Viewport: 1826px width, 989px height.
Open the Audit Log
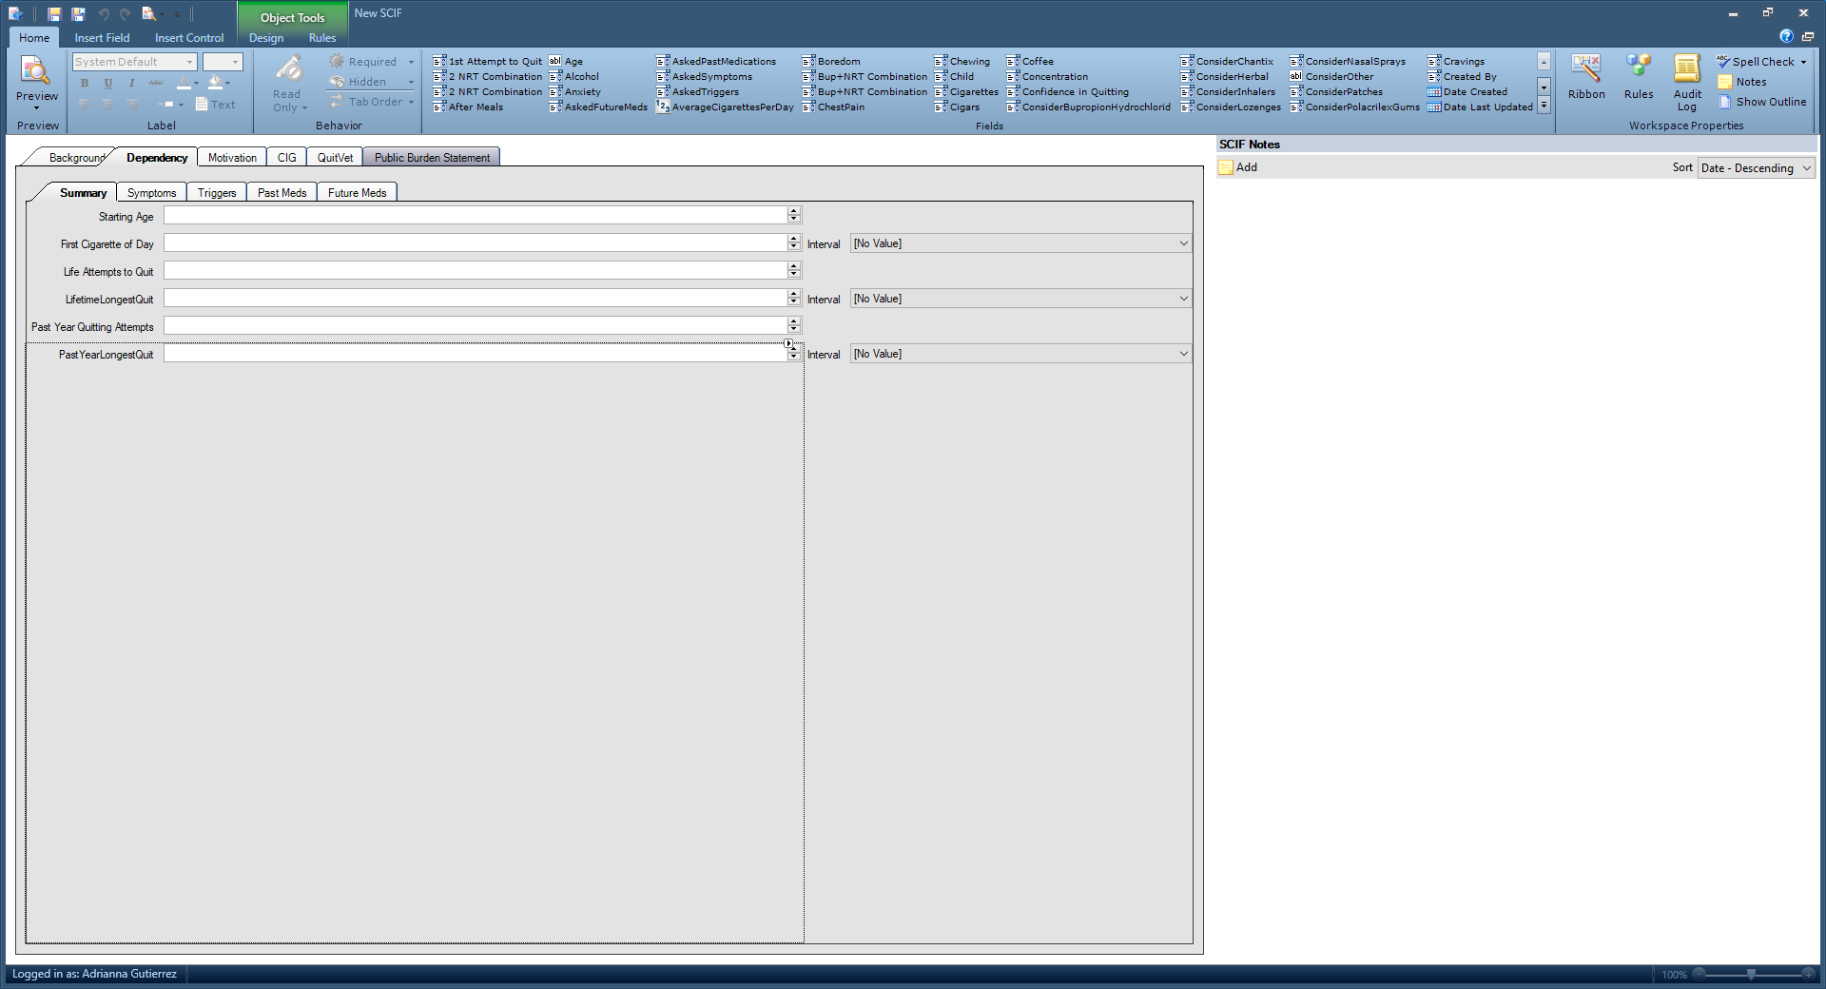click(x=1687, y=84)
